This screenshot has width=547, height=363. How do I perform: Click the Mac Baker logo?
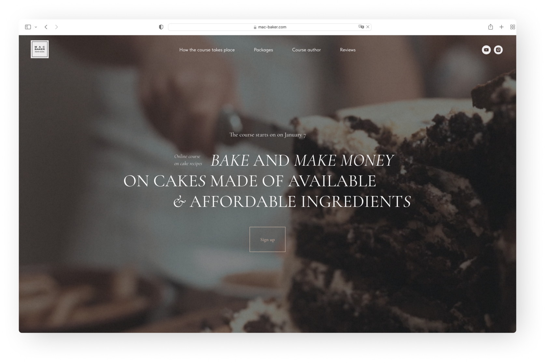(40, 49)
